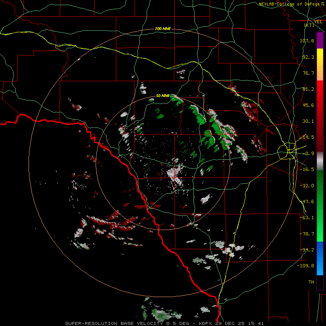
Task: Click the 100 NMI range ring label
Action: click(x=163, y=29)
